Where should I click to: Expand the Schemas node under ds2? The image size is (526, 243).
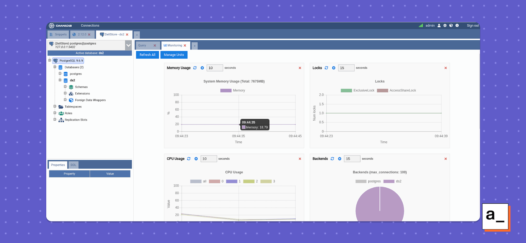(65, 87)
